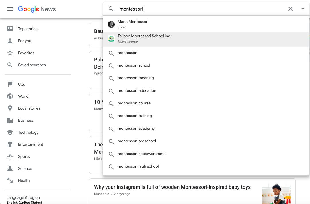Expand advanced search options arrow
Viewport: 310px width, 204px height.
point(303,9)
